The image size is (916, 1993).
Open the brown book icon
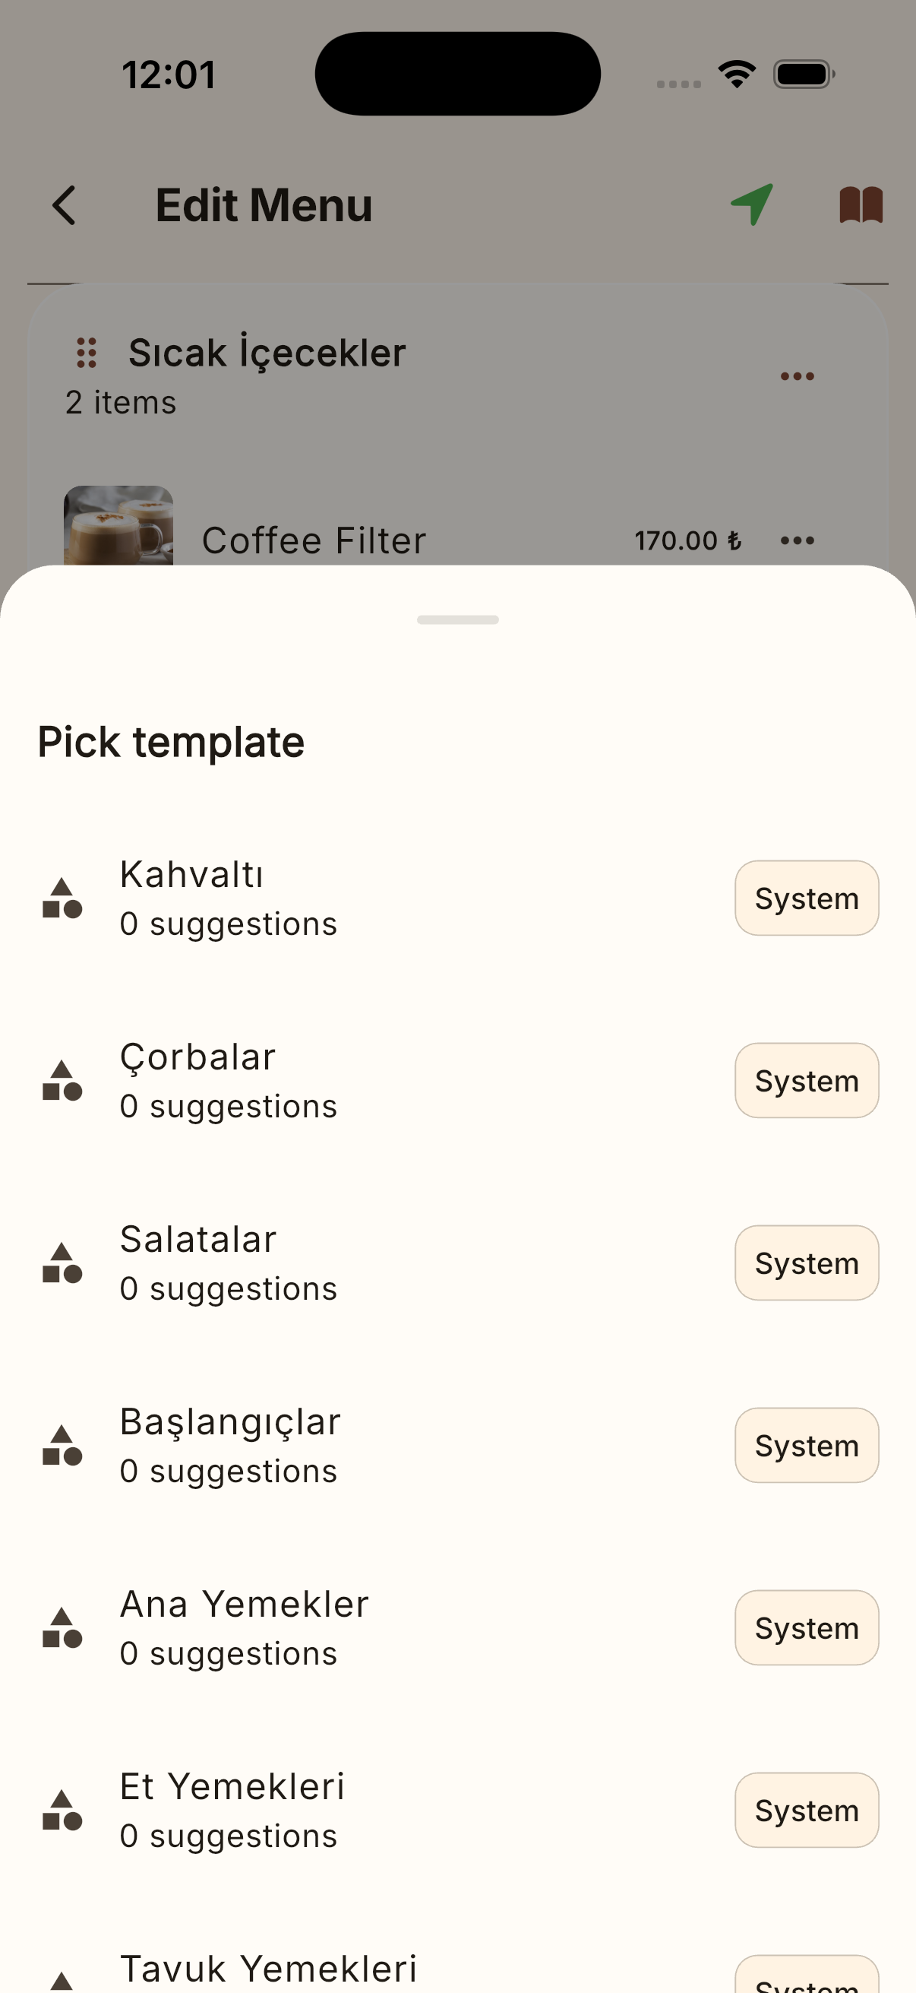(861, 205)
